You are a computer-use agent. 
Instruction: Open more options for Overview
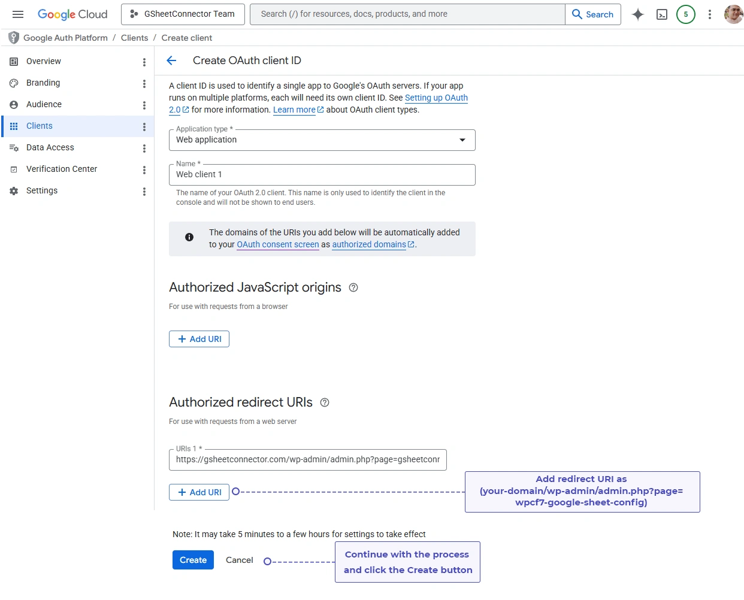point(144,62)
